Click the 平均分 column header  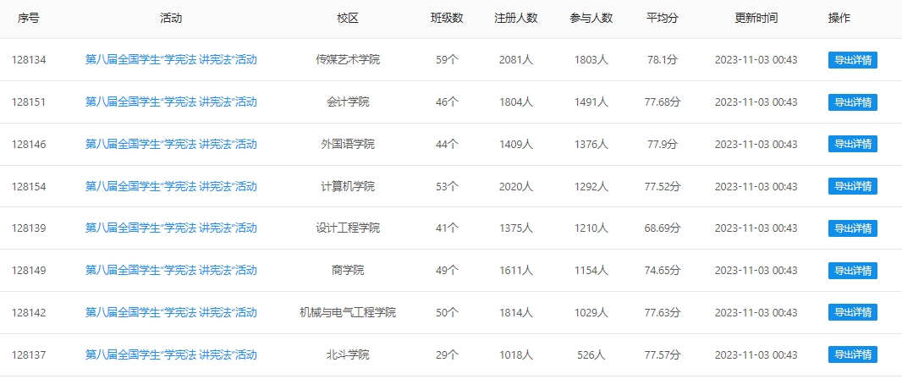[x=663, y=19]
